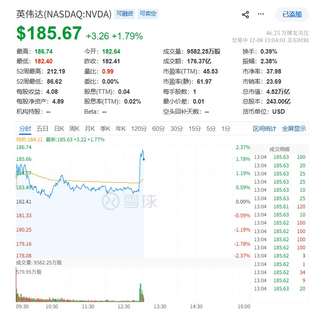316x318 pixels.
Task: Select the 分时 chart tab
Action: pos(25,129)
